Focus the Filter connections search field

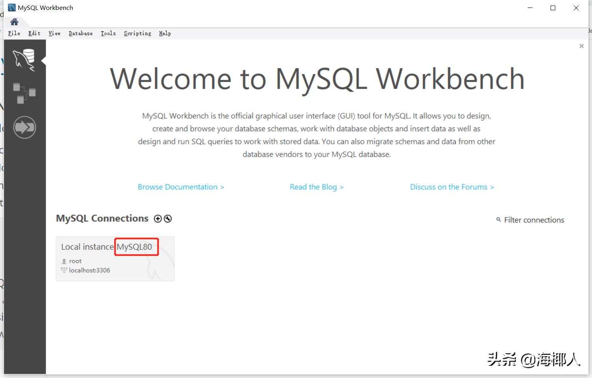click(534, 220)
